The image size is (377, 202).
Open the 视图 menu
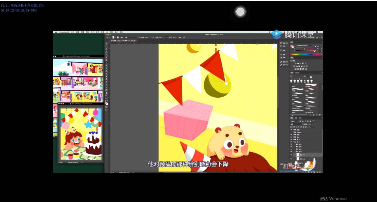pos(111,32)
